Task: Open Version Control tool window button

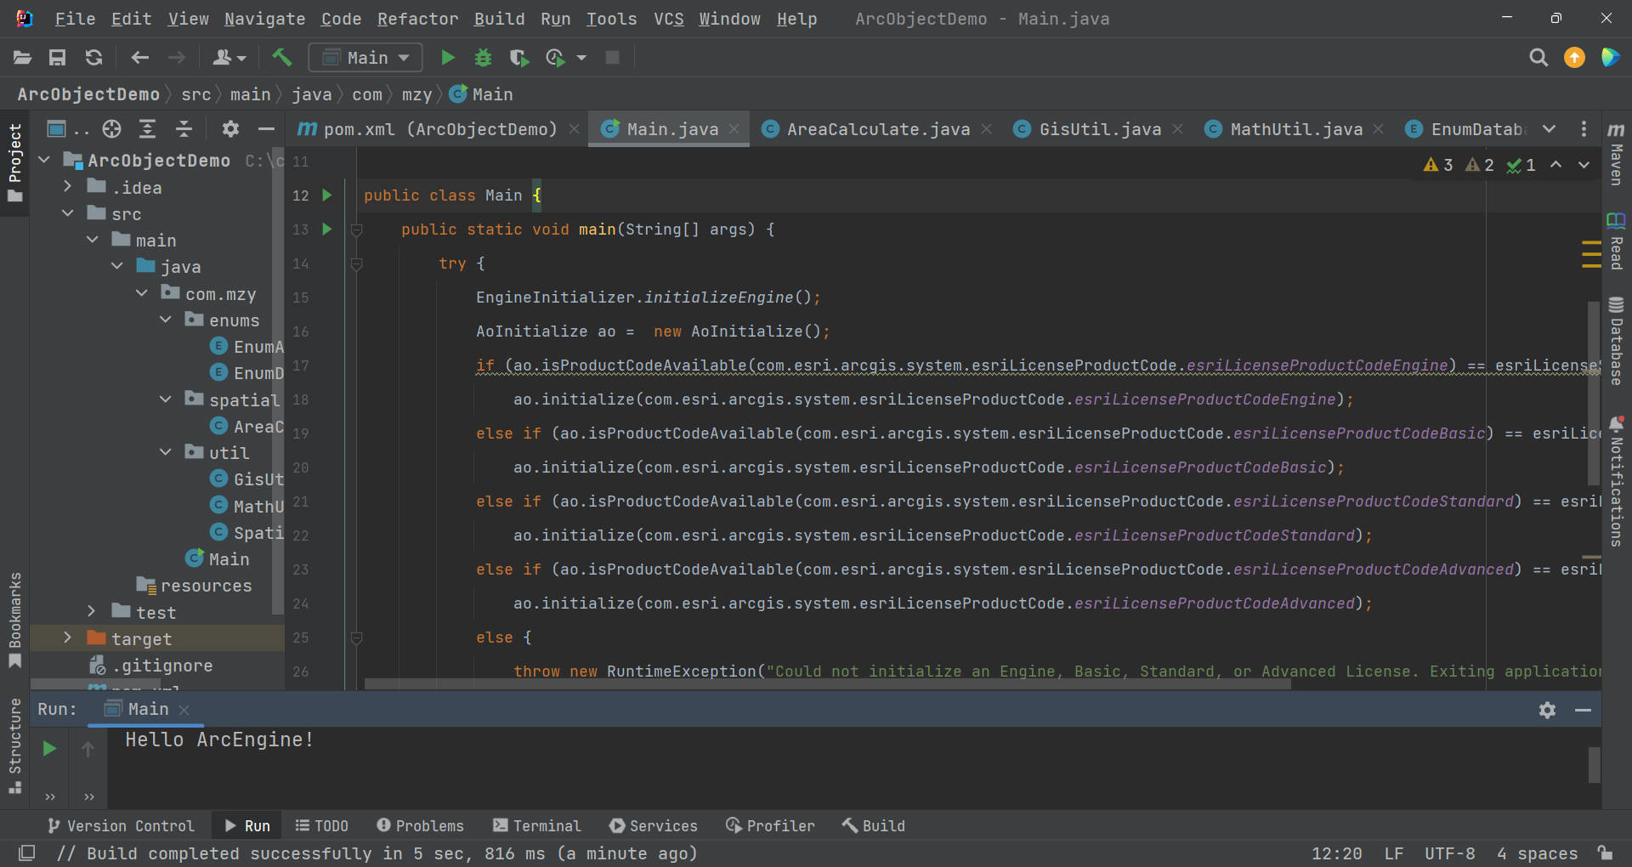Action: coord(121,825)
